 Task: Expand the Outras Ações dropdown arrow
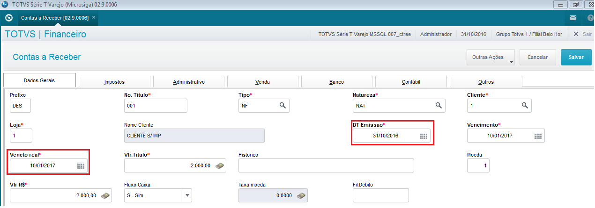tap(511, 61)
